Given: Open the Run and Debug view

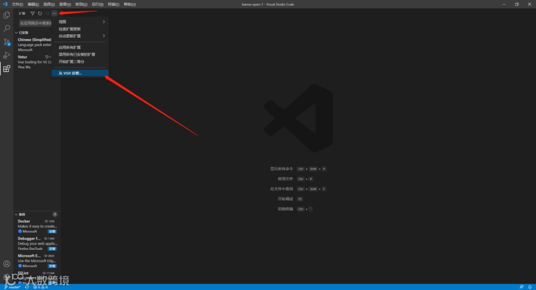Looking at the screenshot, I should pyautogui.click(x=6, y=56).
